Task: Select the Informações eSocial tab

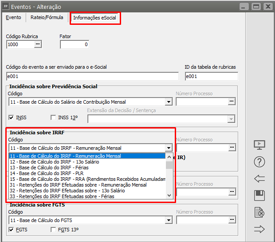Action: (95, 18)
